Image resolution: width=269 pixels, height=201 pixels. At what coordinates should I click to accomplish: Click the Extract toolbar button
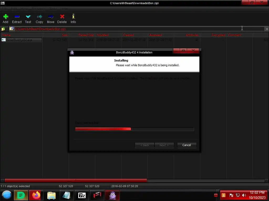17,19
